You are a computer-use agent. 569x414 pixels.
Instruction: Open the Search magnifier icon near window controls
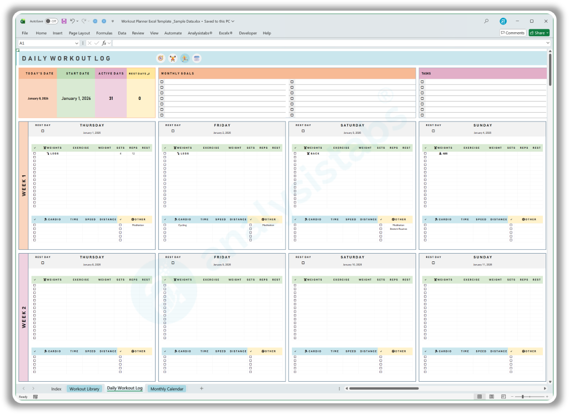click(x=486, y=21)
